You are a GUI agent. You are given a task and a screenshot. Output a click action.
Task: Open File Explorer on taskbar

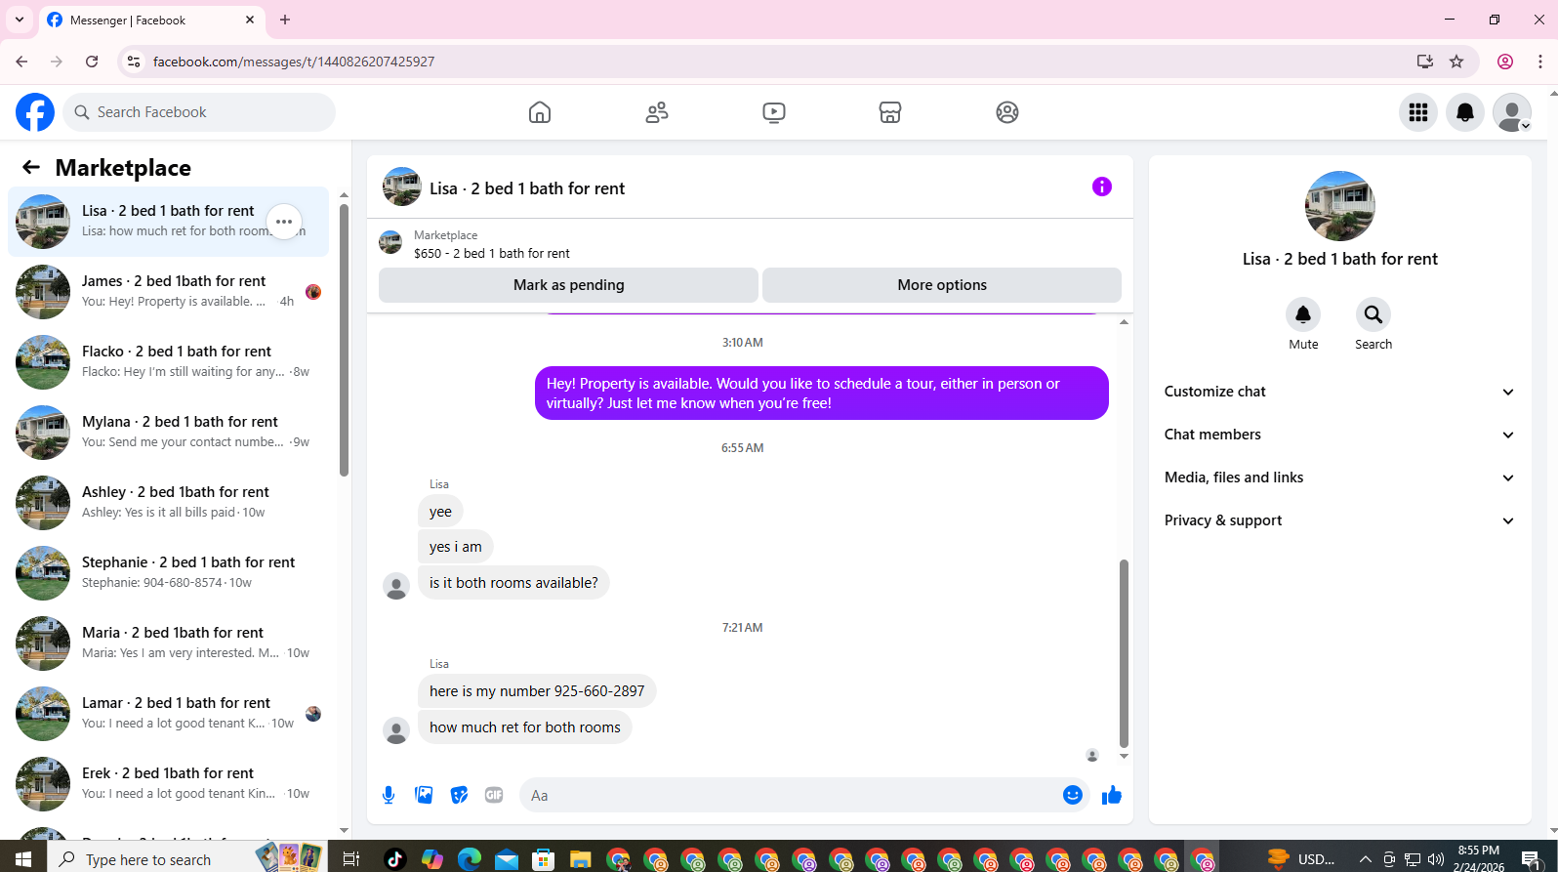[581, 859]
